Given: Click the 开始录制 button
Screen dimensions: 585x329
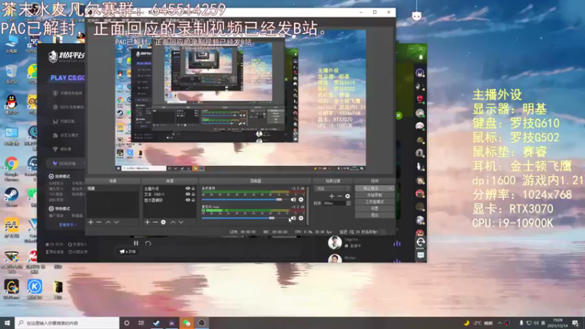Looking at the screenshot, I should coord(374,195).
